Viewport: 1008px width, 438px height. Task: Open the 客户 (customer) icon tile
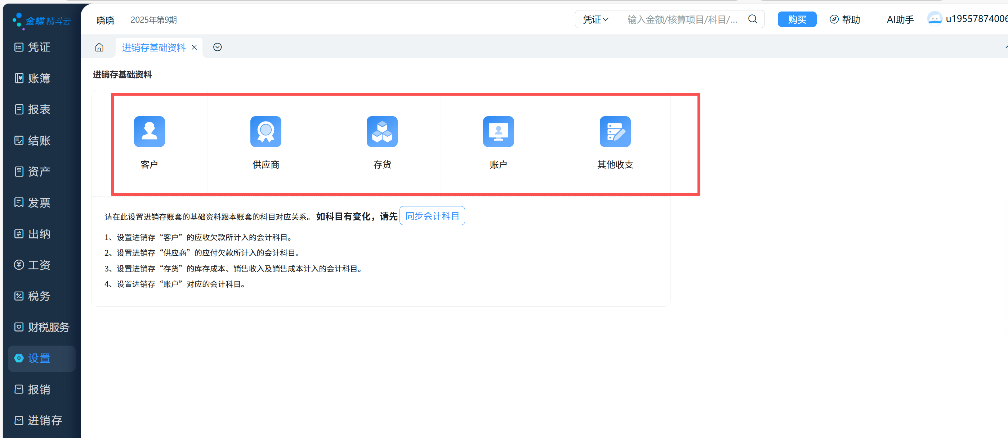[149, 132]
